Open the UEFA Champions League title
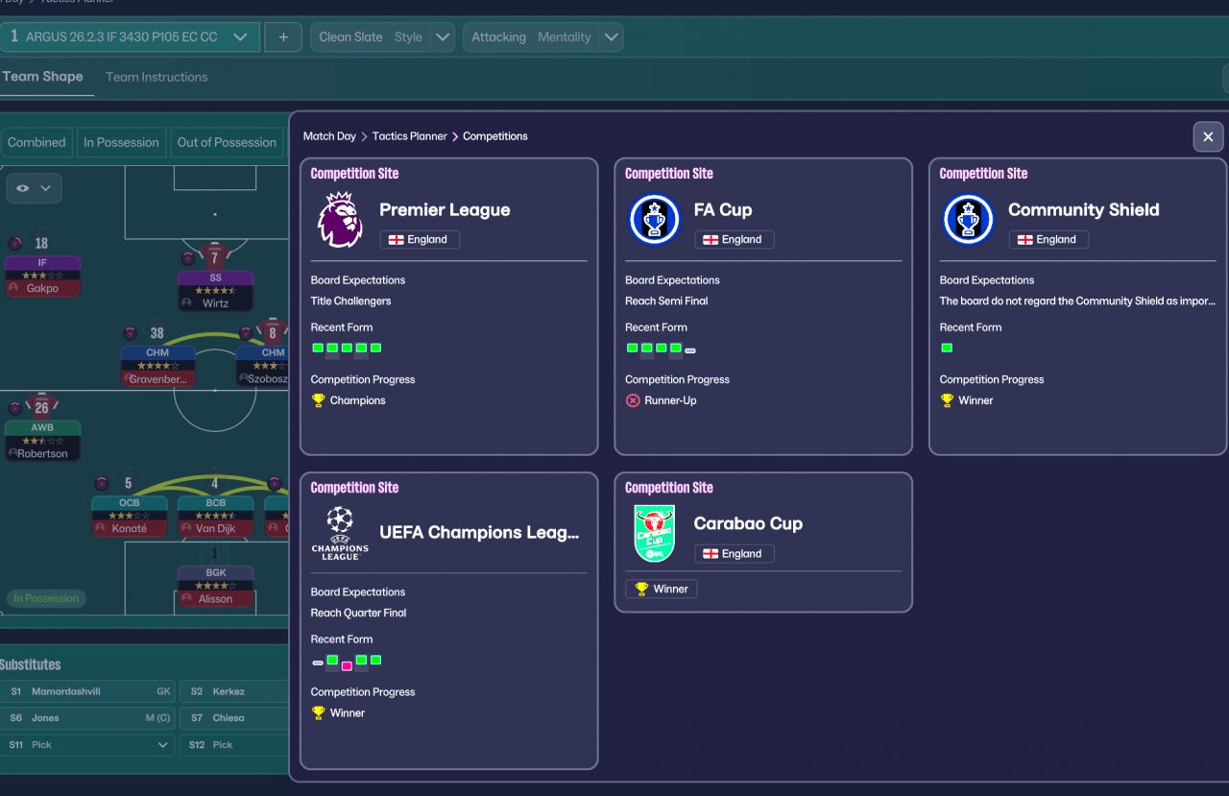 (x=479, y=533)
